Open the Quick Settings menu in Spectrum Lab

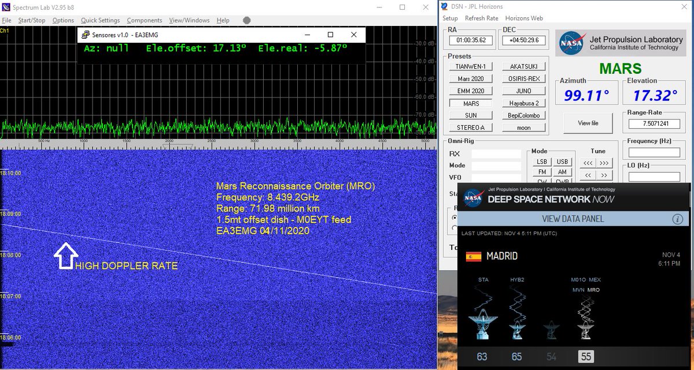coord(100,20)
